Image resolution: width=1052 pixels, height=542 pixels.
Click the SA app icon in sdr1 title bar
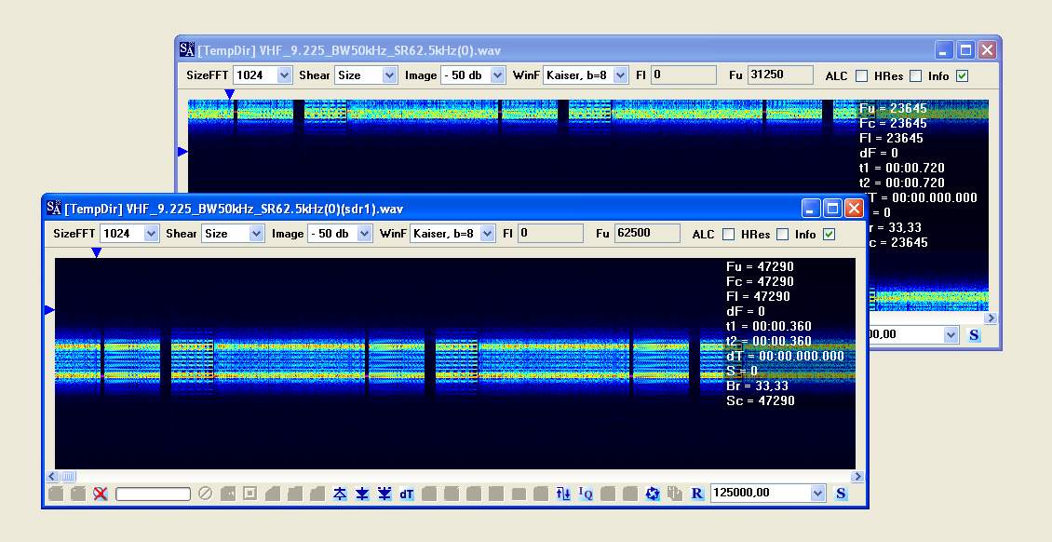pos(54,209)
